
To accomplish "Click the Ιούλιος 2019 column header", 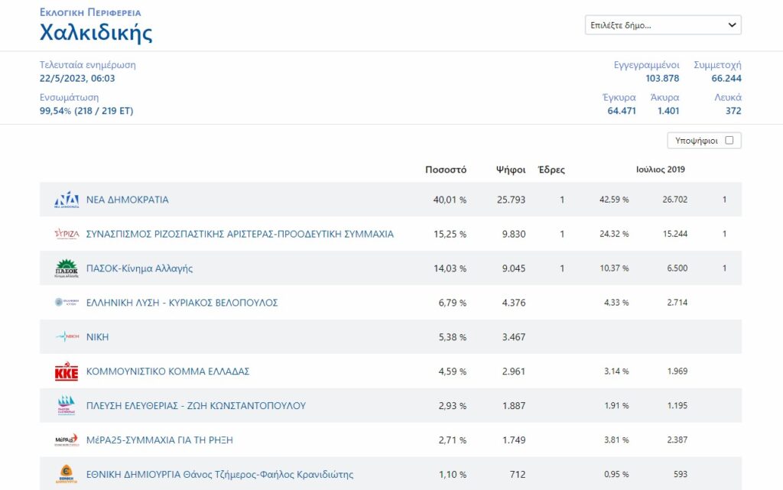I will (x=661, y=170).
